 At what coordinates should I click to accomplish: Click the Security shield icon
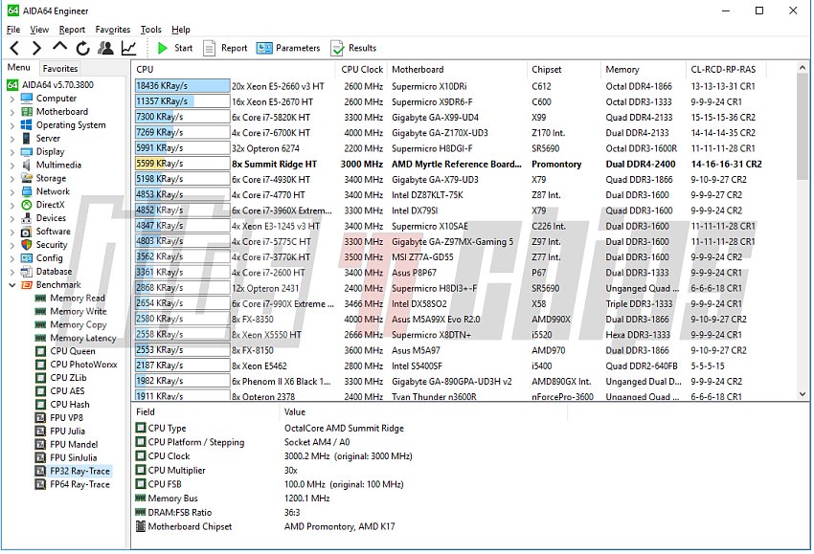coord(27,245)
